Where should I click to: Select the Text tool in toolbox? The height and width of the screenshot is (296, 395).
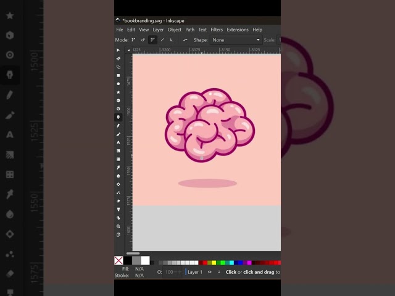pyautogui.click(x=118, y=142)
